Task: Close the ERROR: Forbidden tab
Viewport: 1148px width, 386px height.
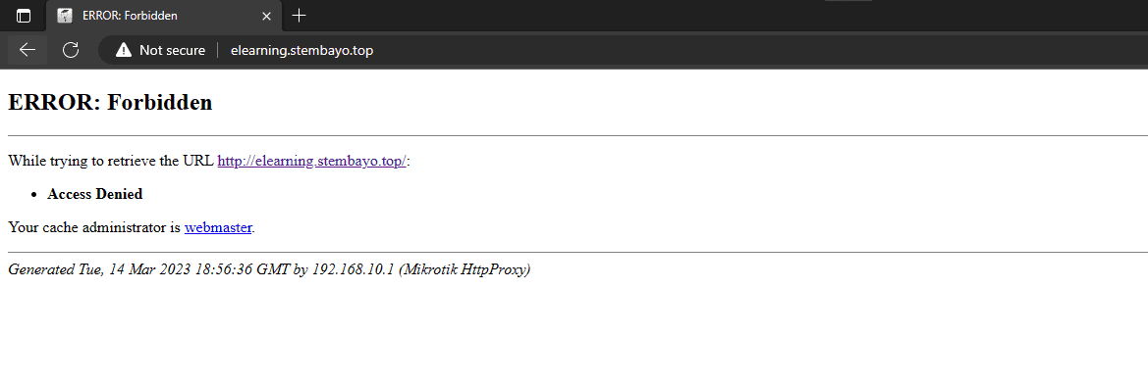Action: click(x=266, y=16)
